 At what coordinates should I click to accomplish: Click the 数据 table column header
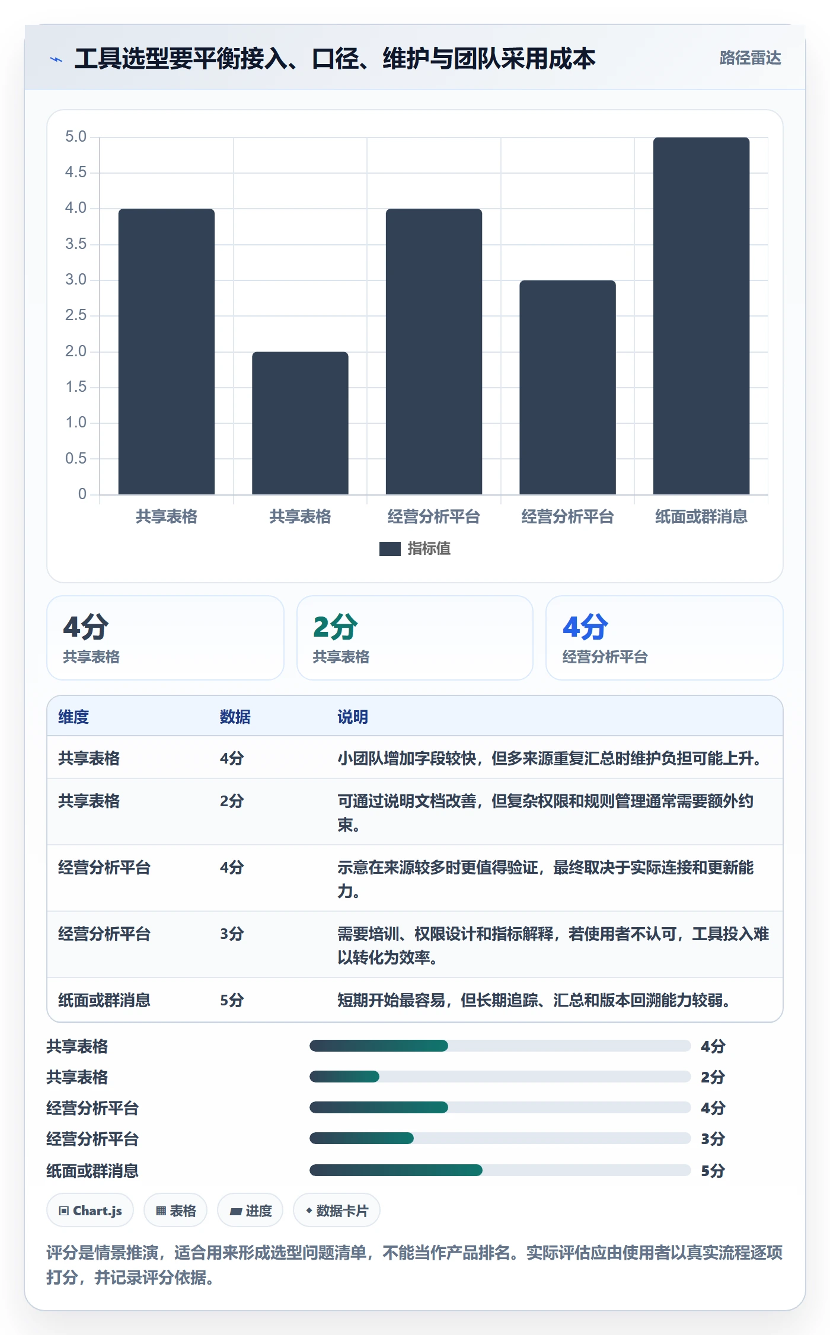pyautogui.click(x=235, y=717)
